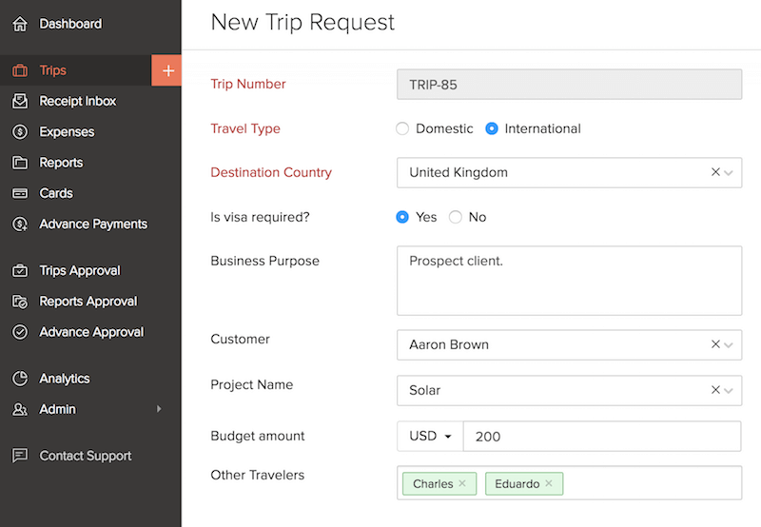Go to Advance Approval
The height and width of the screenshot is (527, 761).
(91, 332)
